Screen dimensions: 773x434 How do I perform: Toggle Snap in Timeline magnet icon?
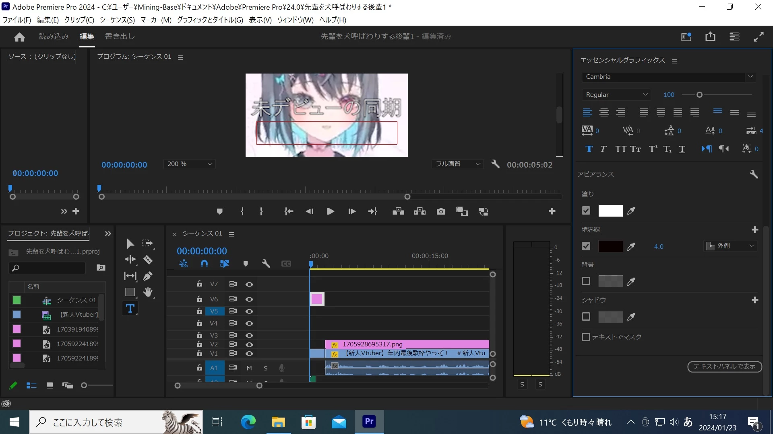204,264
